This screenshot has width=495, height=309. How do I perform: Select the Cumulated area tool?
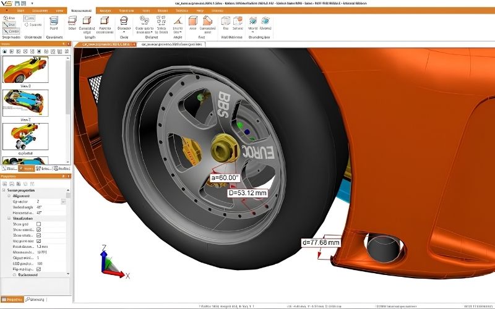tap(207, 25)
